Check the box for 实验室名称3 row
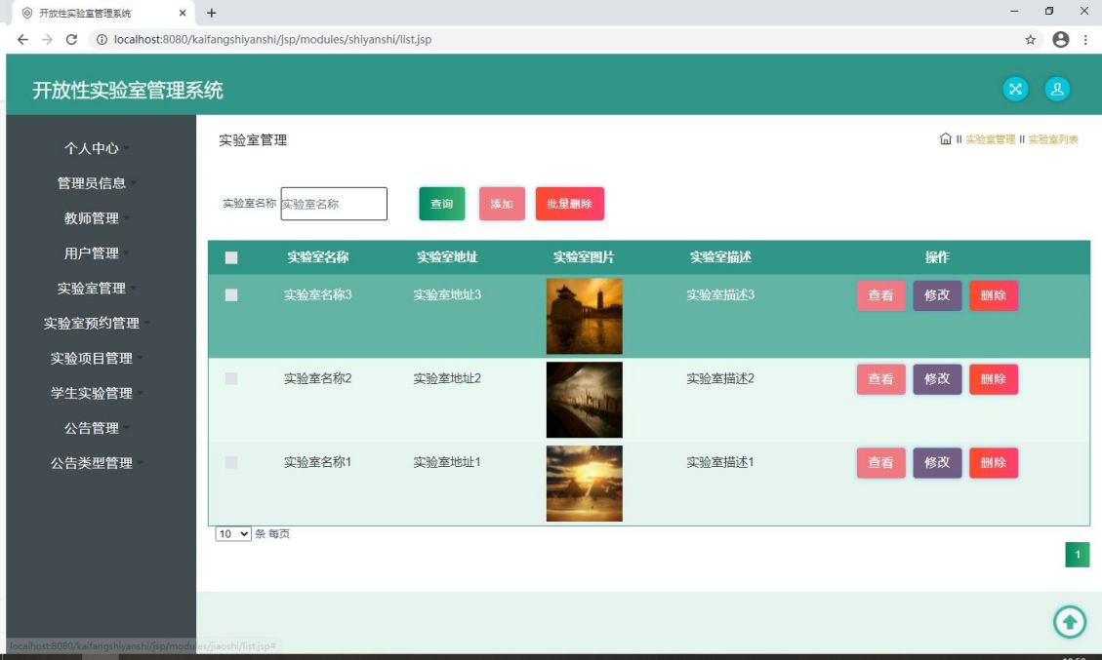Screen dimensions: 1102x660 pos(231,295)
